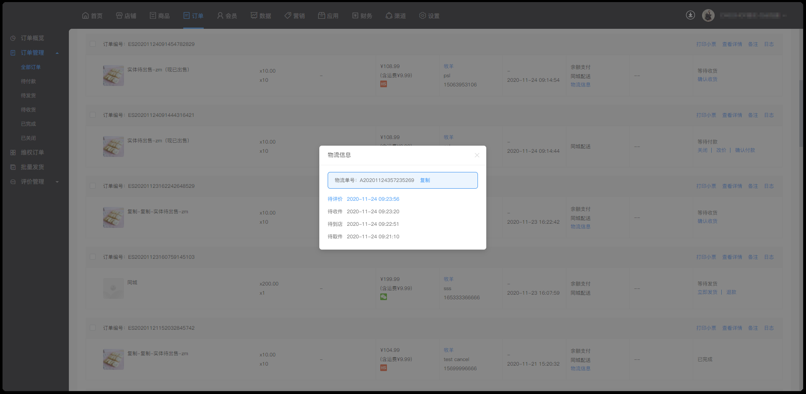
Task: Click the WeChat pay icon on 同城 order
Action: click(x=383, y=297)
